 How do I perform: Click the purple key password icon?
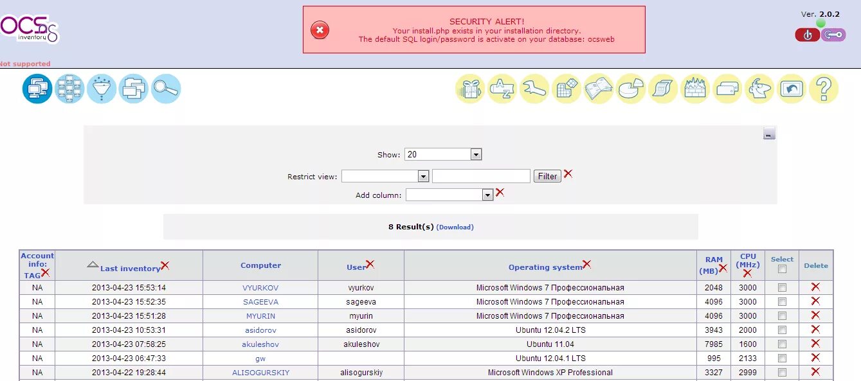tap(833, 35)
